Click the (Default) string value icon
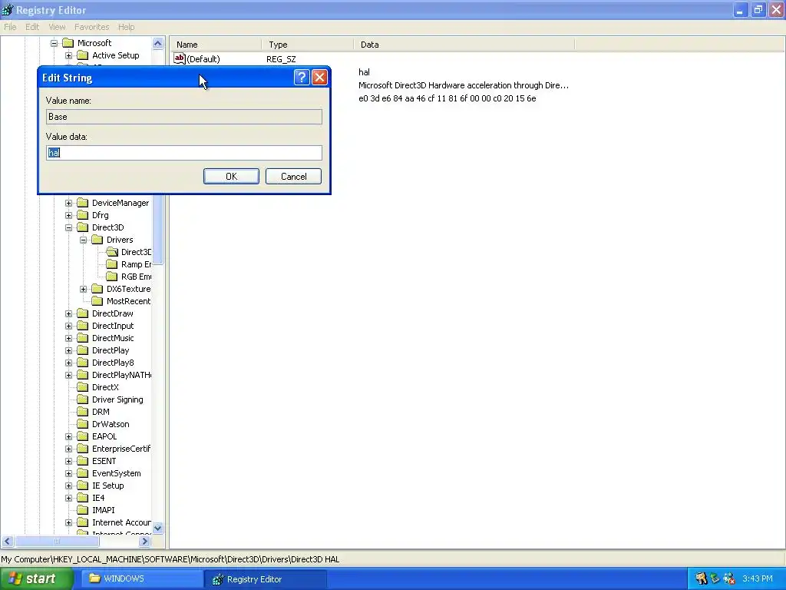Screen dimensions: 786x590 (180, 58)
